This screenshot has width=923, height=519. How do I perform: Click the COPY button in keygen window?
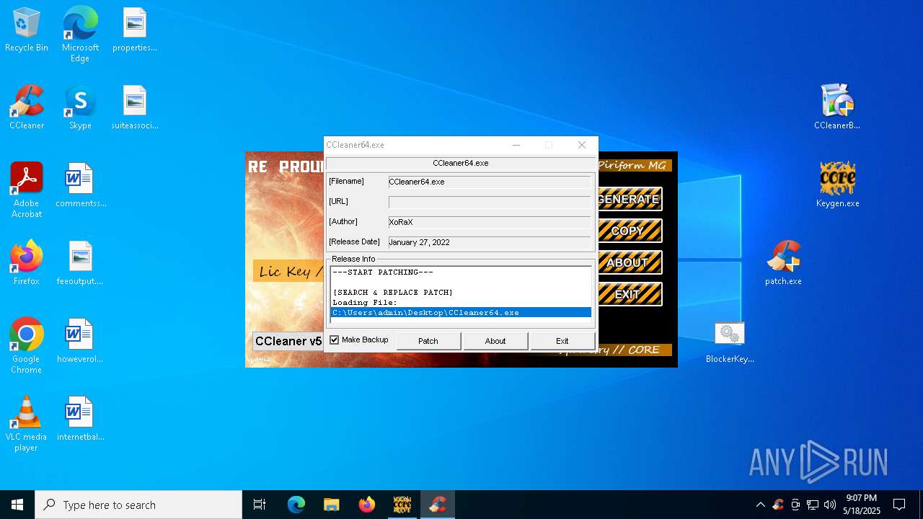[x=629, y=231]
